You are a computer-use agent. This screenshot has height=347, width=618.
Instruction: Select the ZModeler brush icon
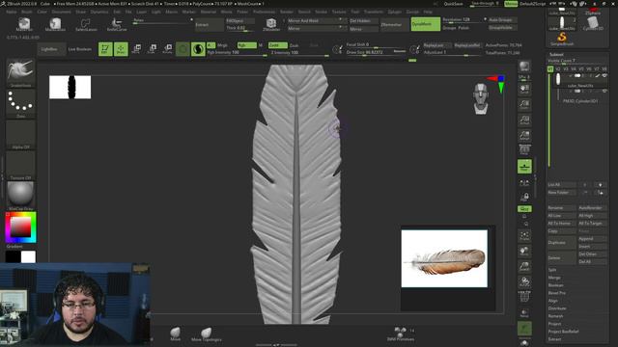(x=271, y=24)
